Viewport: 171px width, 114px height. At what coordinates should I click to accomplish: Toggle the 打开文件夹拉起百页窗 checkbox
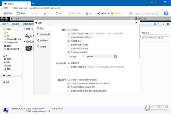coord(68,33)
